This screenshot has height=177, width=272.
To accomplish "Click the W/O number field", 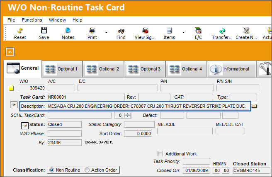I will tap(32, 88).
